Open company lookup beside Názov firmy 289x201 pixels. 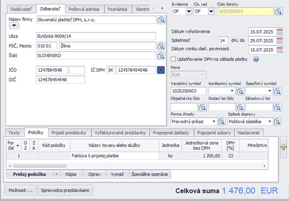(x=161, y=20)
